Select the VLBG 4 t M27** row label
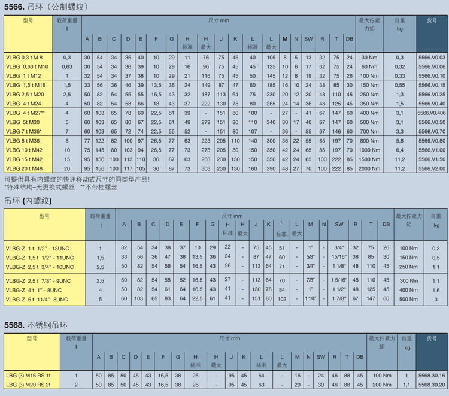 pos(25,113)
